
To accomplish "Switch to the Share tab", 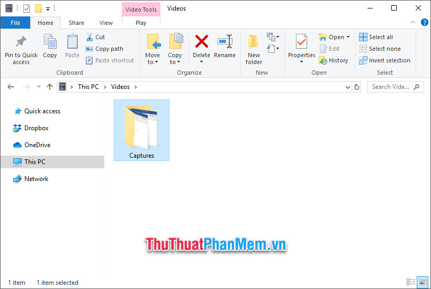I will pos(76,23).
